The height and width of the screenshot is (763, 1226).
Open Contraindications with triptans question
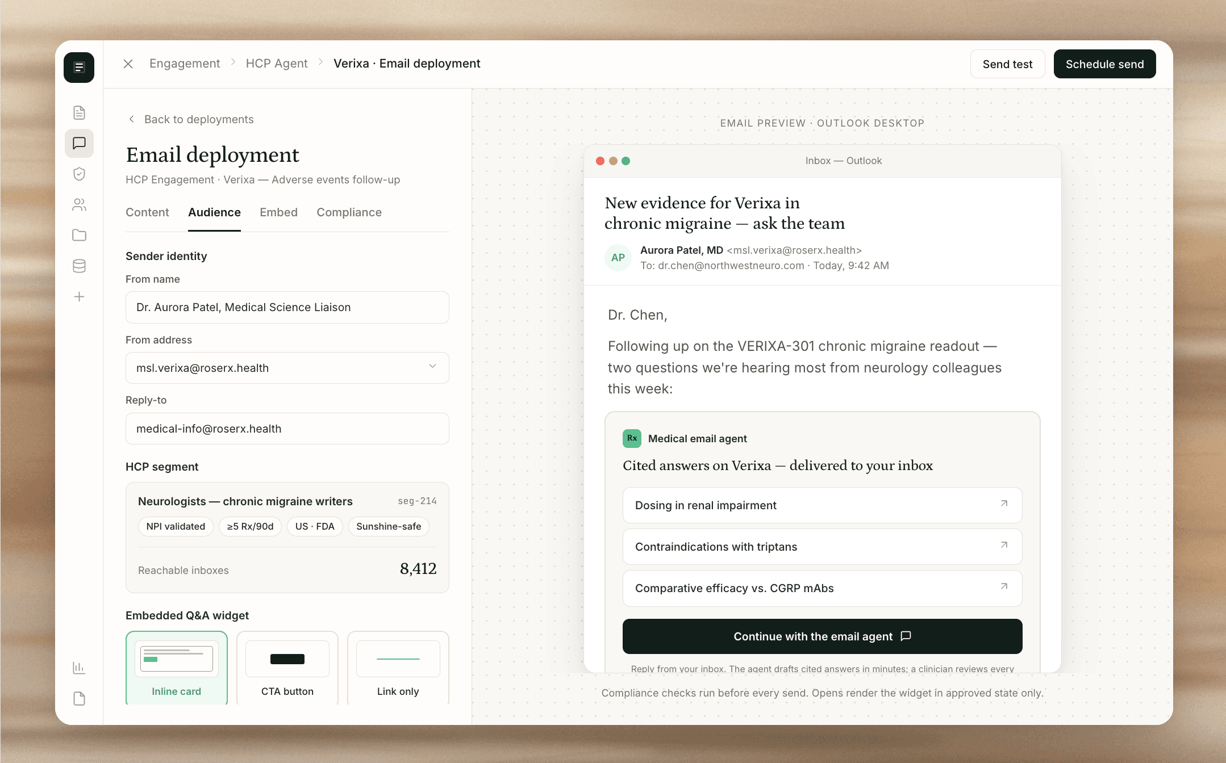click(x=822, y=547)
